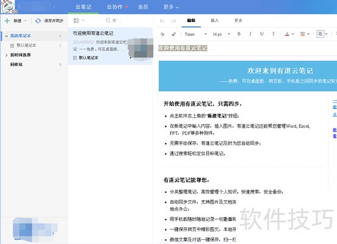This screenshot has height=244, width=337.
Task: Click the bullet 分类整理笔记
Action: click(226, 192)
